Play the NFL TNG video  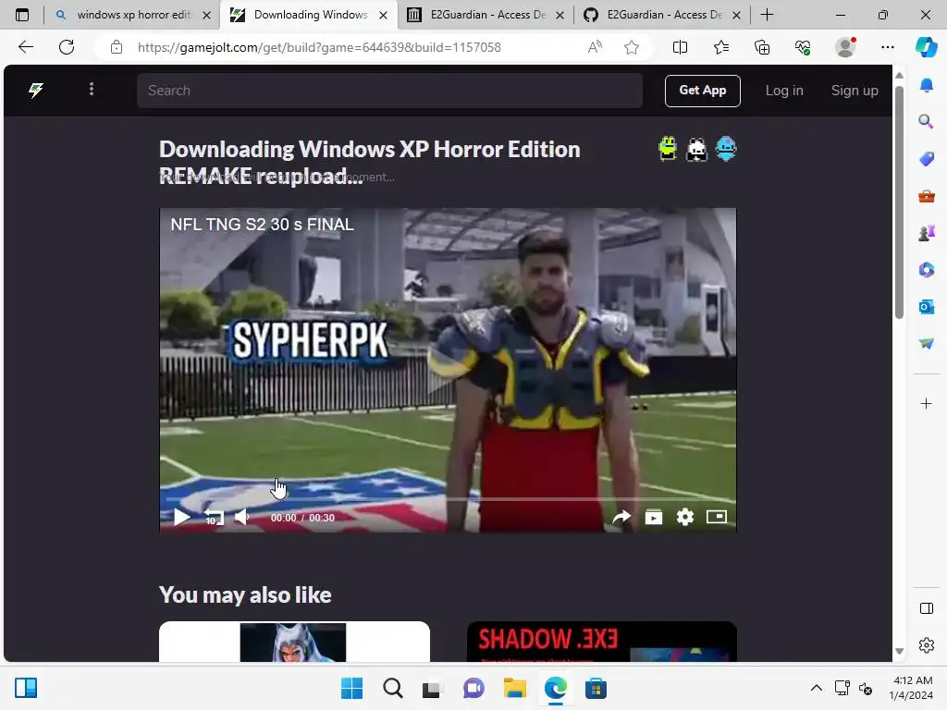pos(181,518)
